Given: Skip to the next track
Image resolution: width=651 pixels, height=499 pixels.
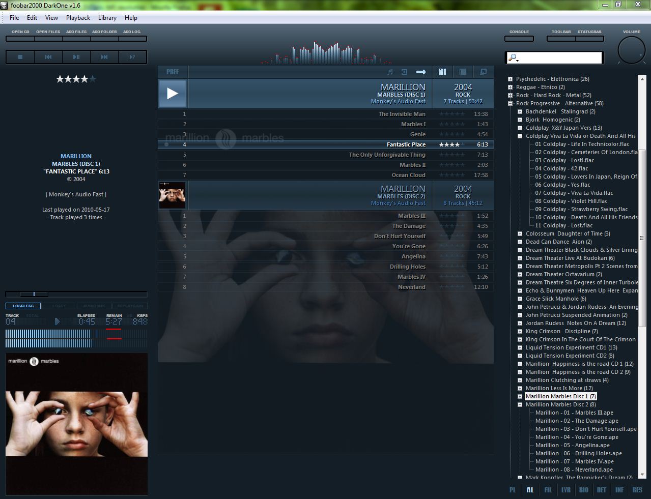Looking at the screenshot, I should point(104,57).
